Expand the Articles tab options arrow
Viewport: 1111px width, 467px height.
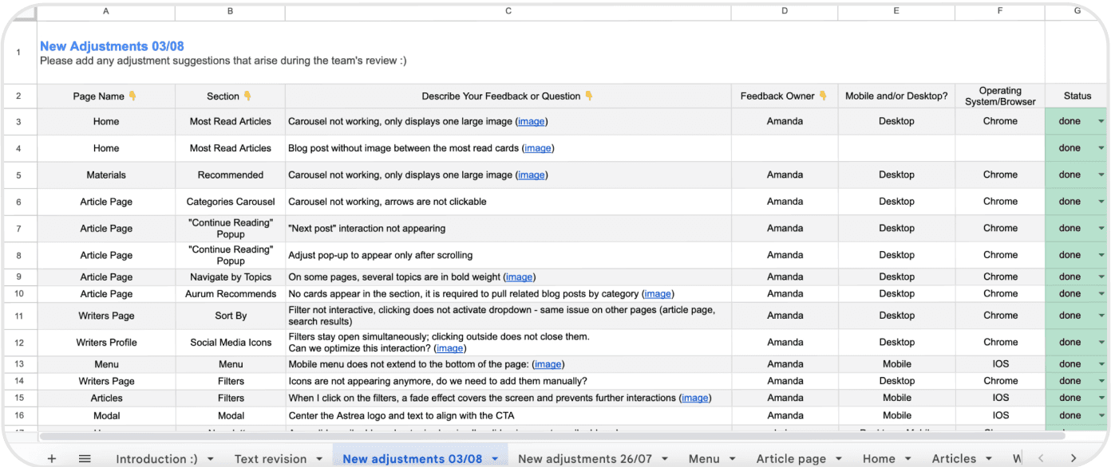click(x=989, y=459)
